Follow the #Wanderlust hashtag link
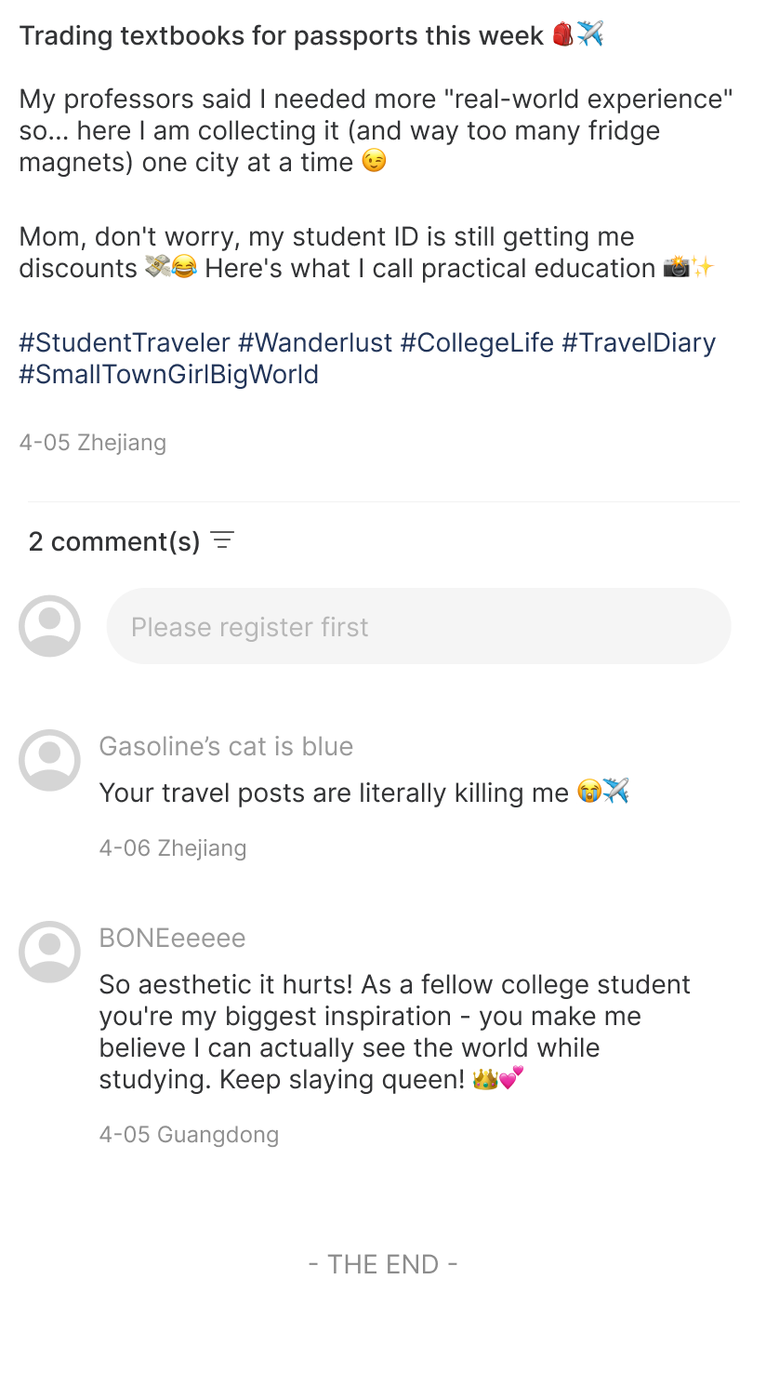 (x=315, y=342)
